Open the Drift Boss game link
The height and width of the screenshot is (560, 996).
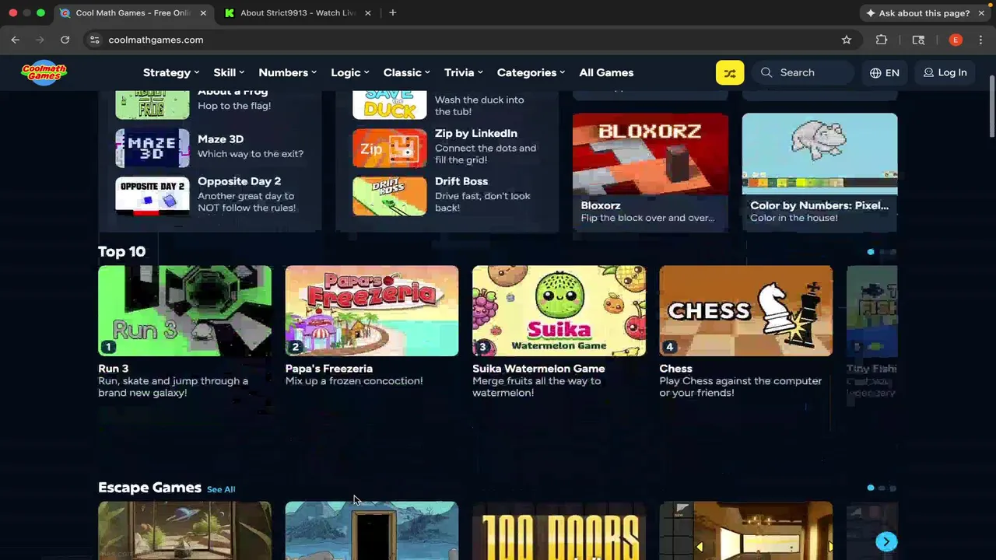click(x=461, y=181)
